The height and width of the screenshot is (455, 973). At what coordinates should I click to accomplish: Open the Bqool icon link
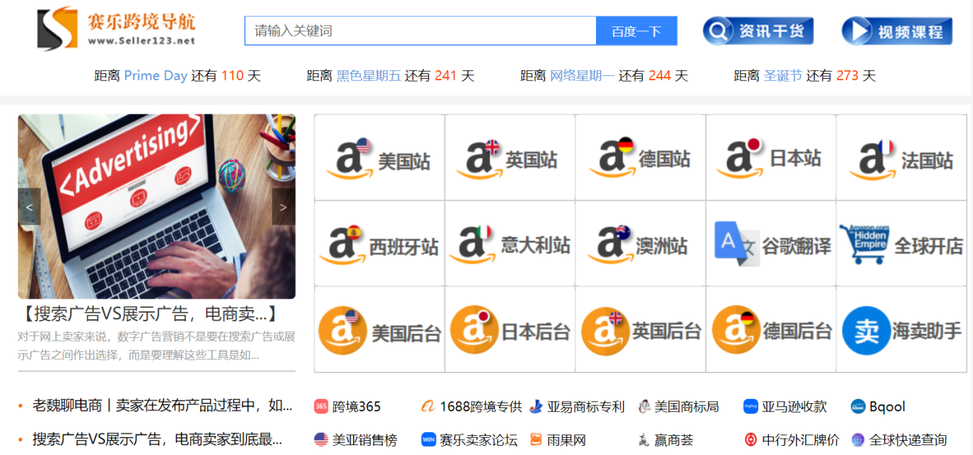(x=858, y=407)
